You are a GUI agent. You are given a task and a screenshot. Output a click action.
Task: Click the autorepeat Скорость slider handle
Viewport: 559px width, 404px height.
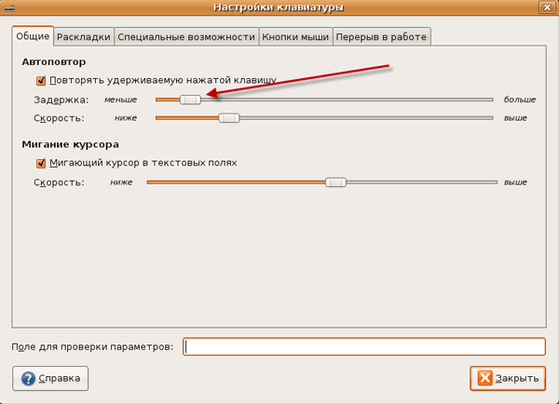point(228,118)
